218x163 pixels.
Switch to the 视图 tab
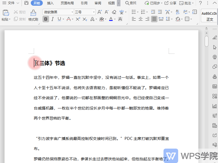111,3
